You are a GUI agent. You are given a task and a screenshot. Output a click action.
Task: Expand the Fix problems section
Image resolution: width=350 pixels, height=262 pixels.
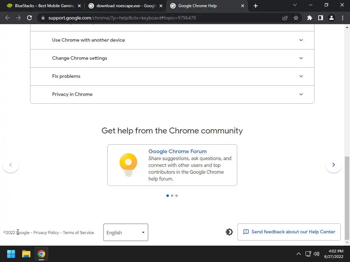172,76
